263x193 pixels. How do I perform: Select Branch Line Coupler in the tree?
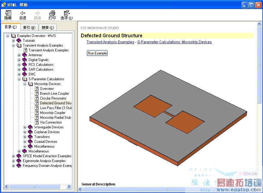54,93
